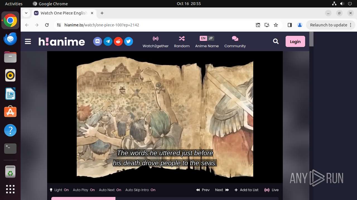This screenshot has height=200, width=357.
Task: Click the page vertical scrollbar
Action: [311, 39]
